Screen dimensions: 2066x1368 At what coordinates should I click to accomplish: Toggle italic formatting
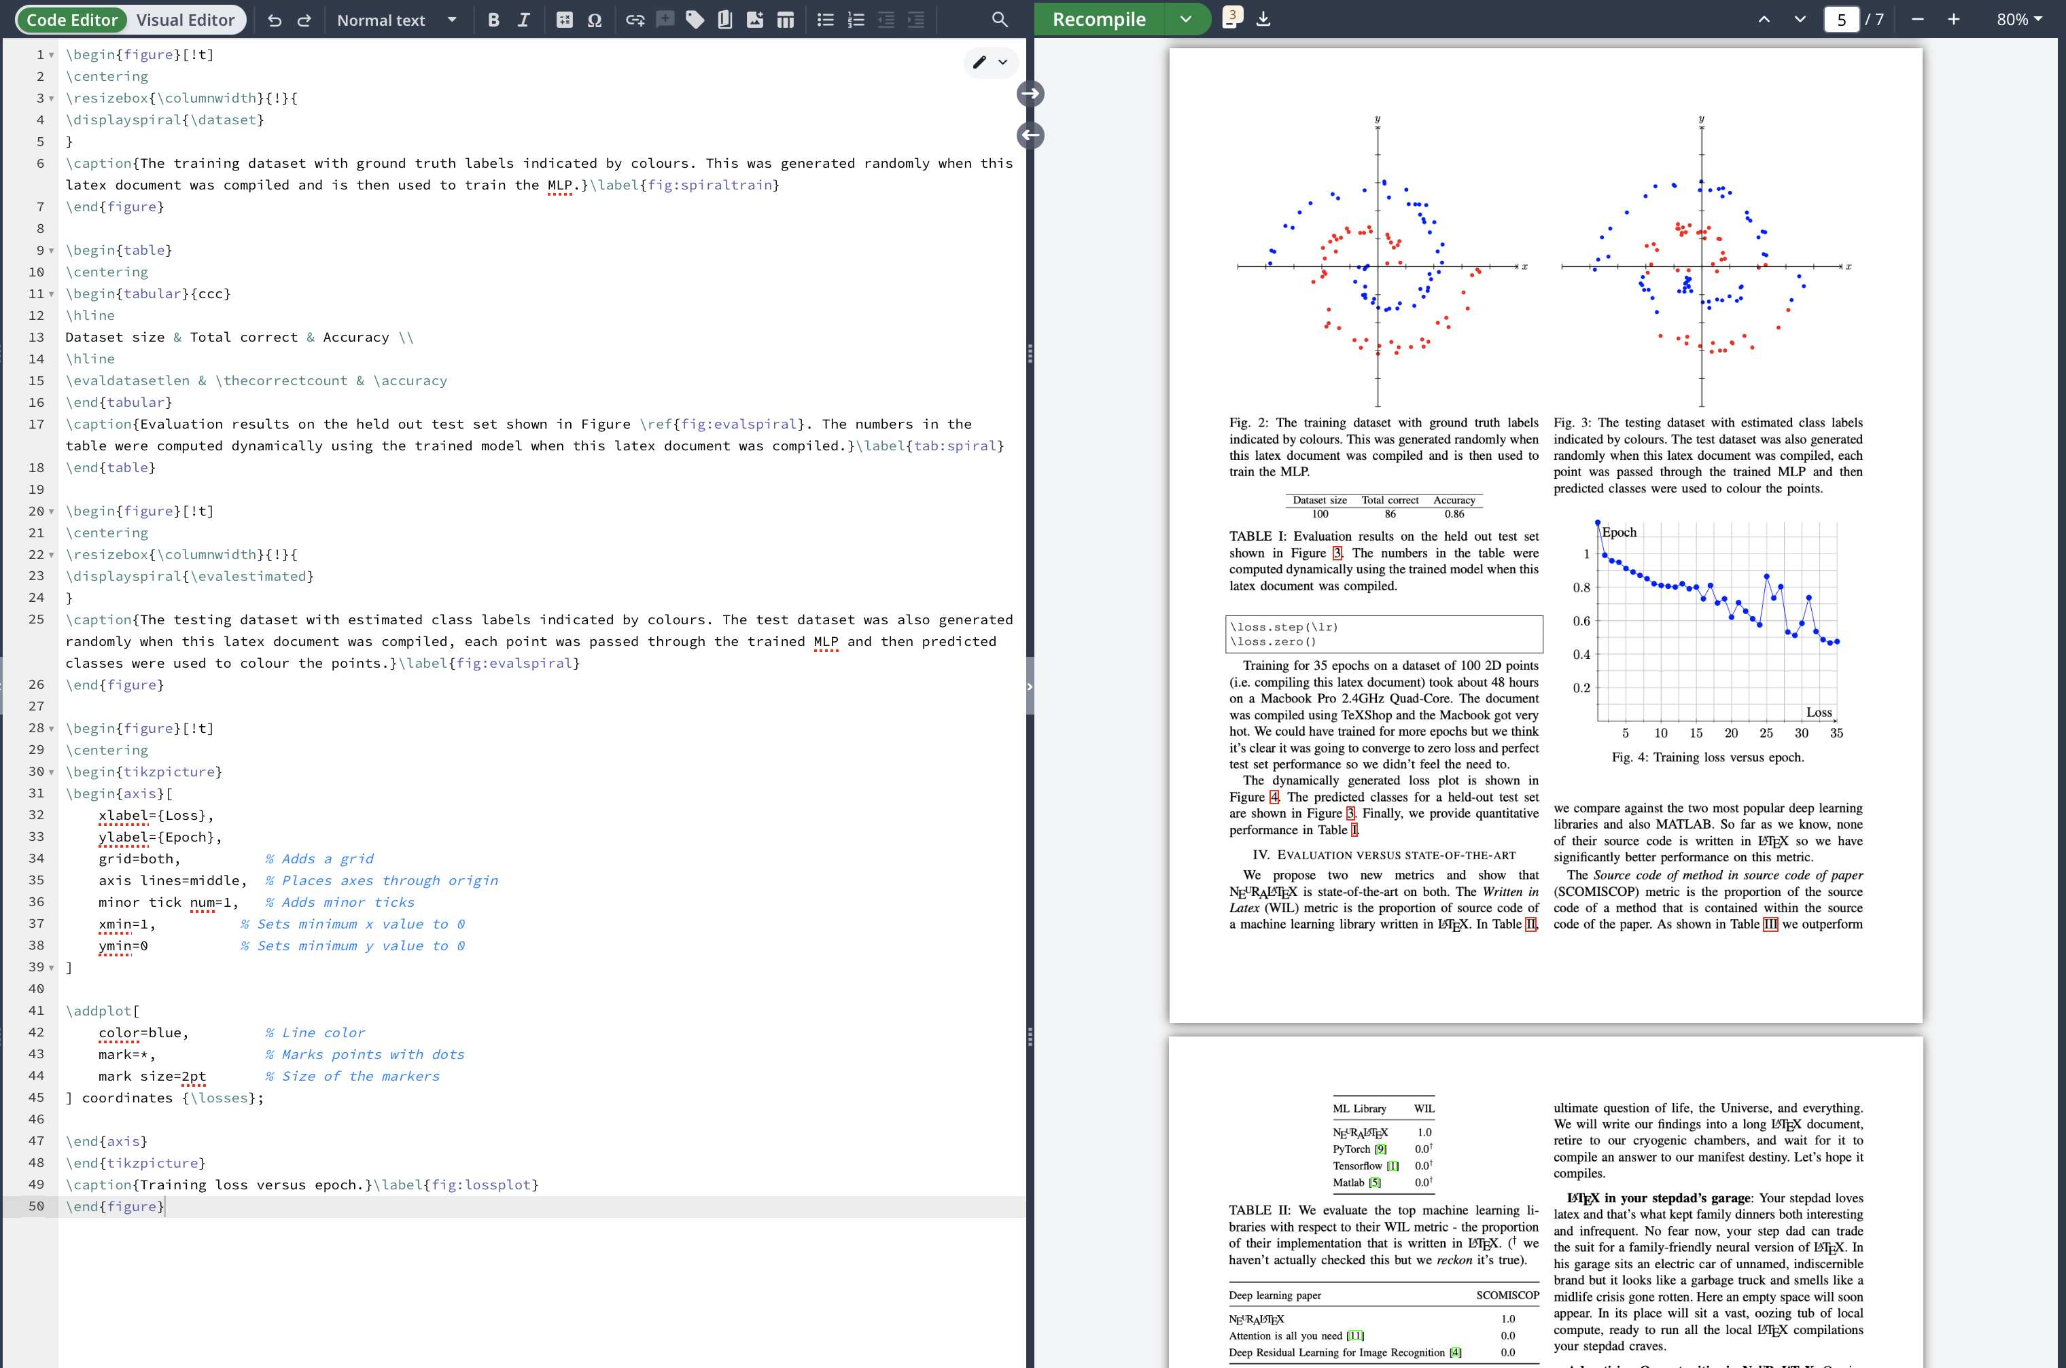click(x=524, y=19)
